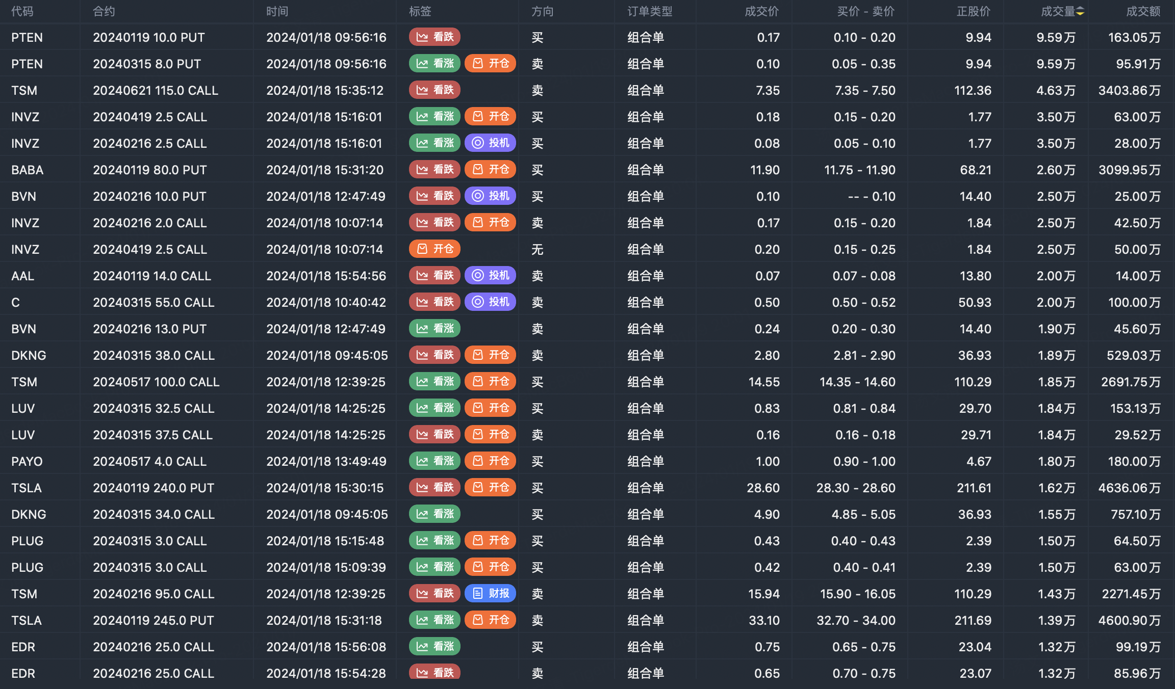The height and width of the screenshot is (689, 1175).
Task: Click 看跌 tag on PTEN 10.0 PUT row
Action: coord(435,37)
